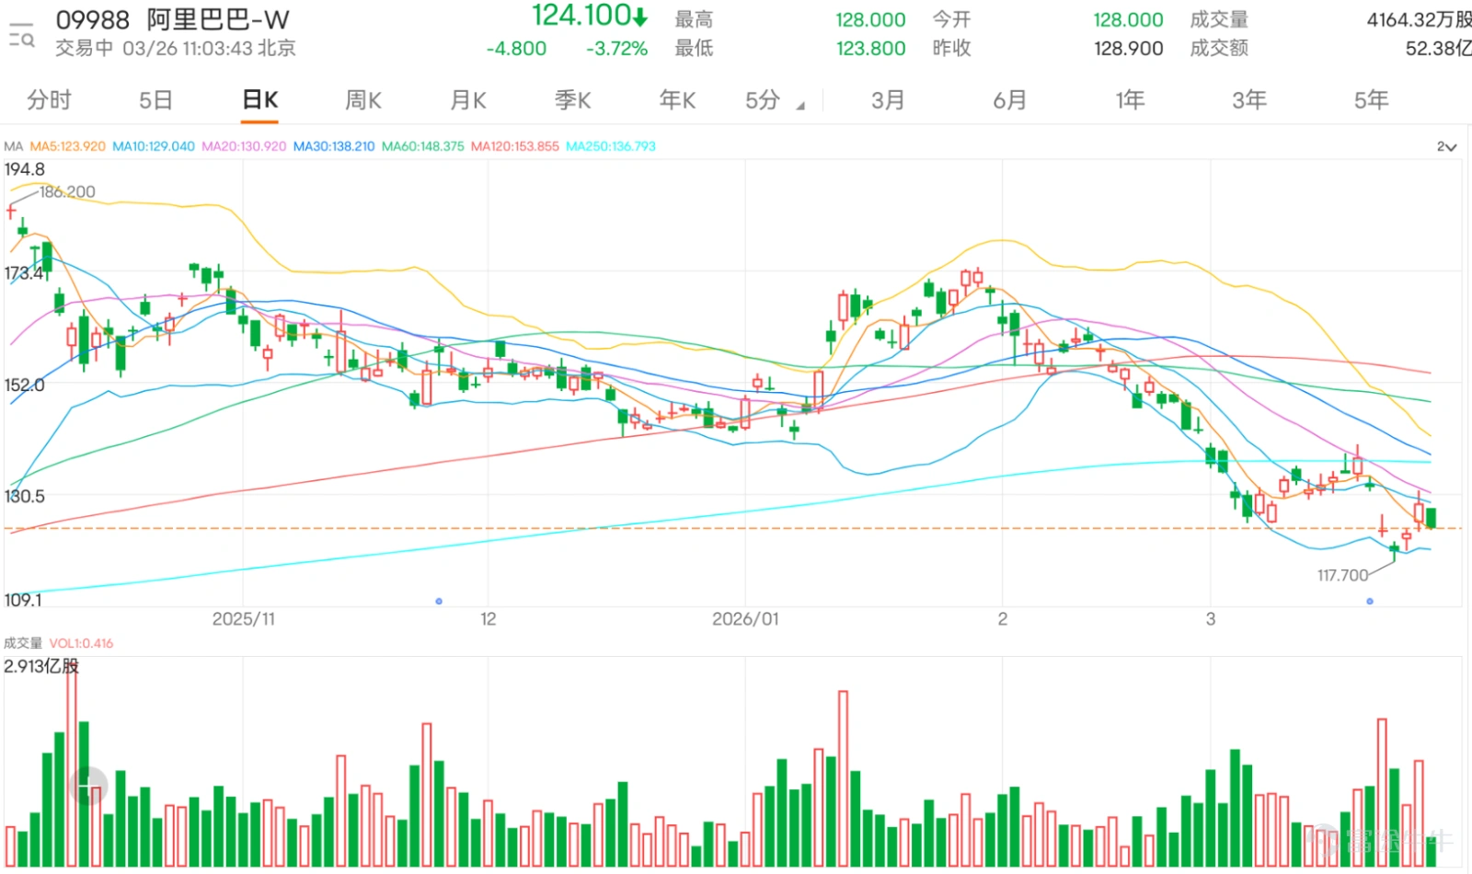Click the MA250:136.793 indicator label
1472x874 pixels.
click(x=611, y=146)
